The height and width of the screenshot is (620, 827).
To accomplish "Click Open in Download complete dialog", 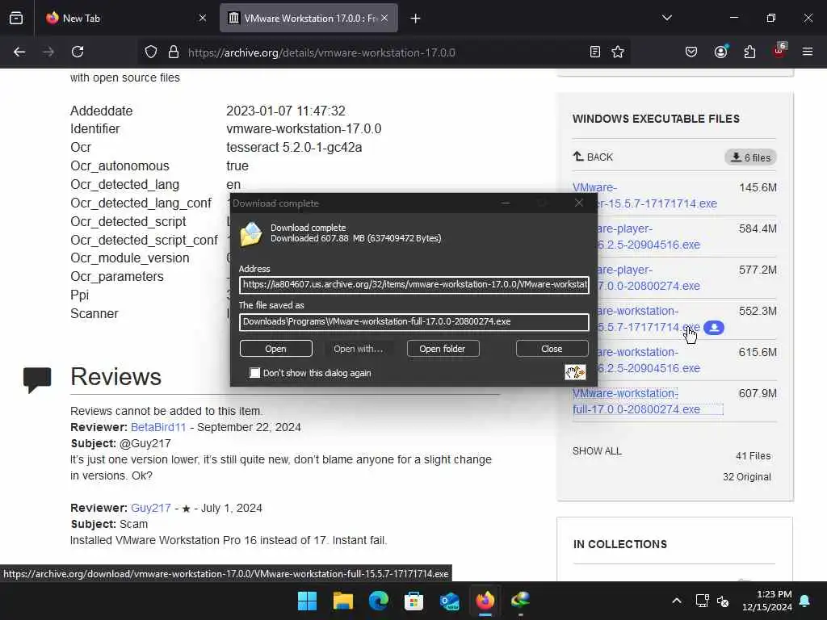I will pyautogui.click(x=276, y=349).
